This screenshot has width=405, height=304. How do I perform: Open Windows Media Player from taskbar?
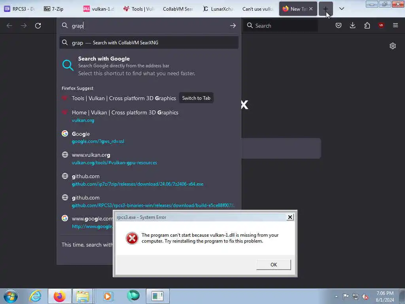(108, 296)
